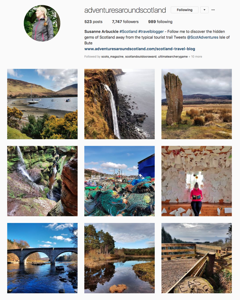Open scots_magazine follower profile
Image resolution: width=240 pixels, height=300 pixels.
[112, 57]
